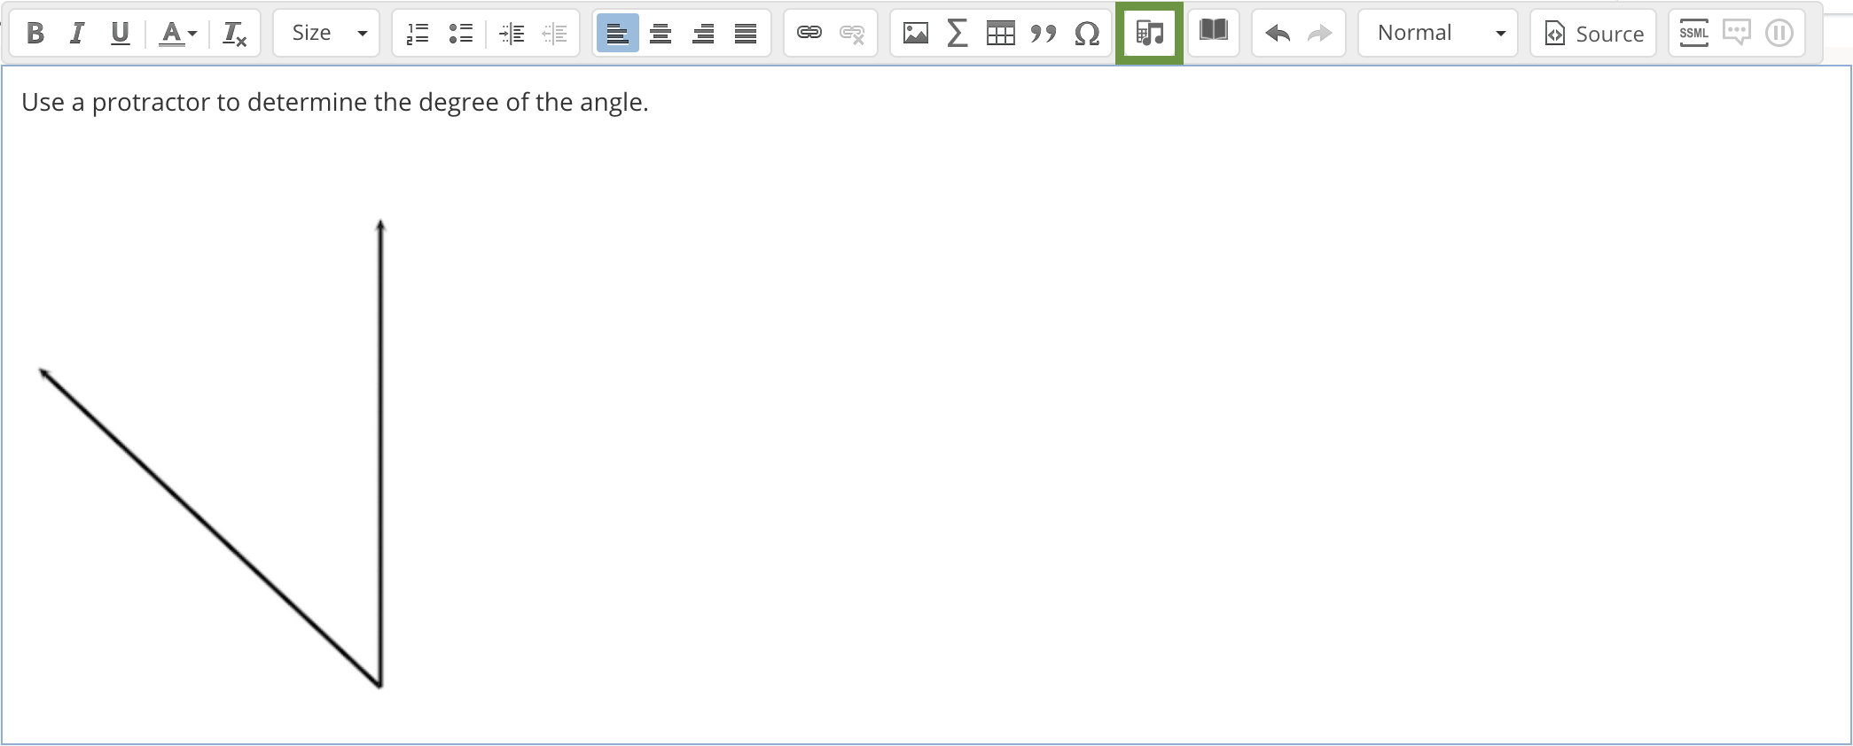Switch to Source view
1853x746 pixels.
pyautogui.click(x=1593, y=34)
